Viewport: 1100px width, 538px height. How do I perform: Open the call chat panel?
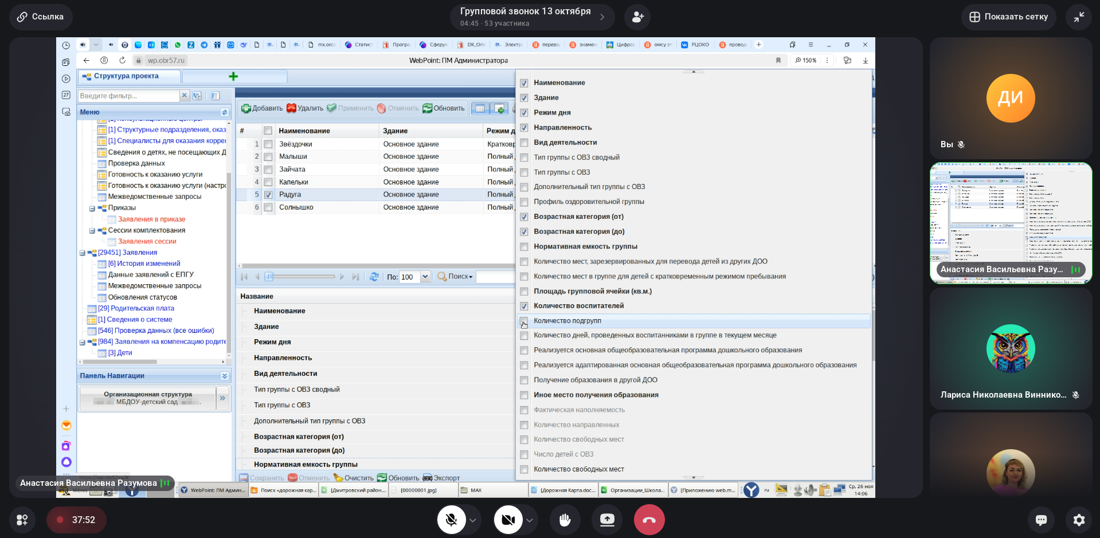coord(1041,520)
